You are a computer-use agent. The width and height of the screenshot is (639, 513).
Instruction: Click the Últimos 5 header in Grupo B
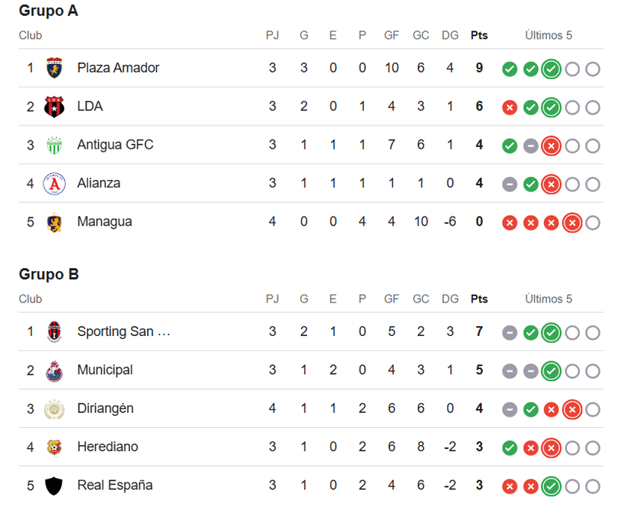[549, 299]
